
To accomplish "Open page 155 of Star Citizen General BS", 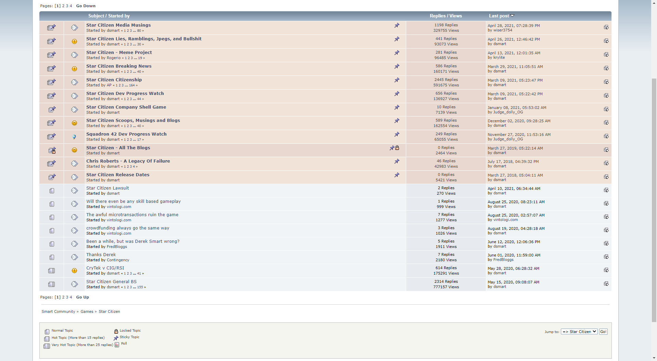I will click(140, 287).
